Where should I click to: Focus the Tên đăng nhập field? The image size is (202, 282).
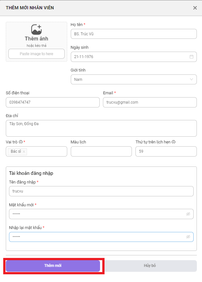coord(101,191)
